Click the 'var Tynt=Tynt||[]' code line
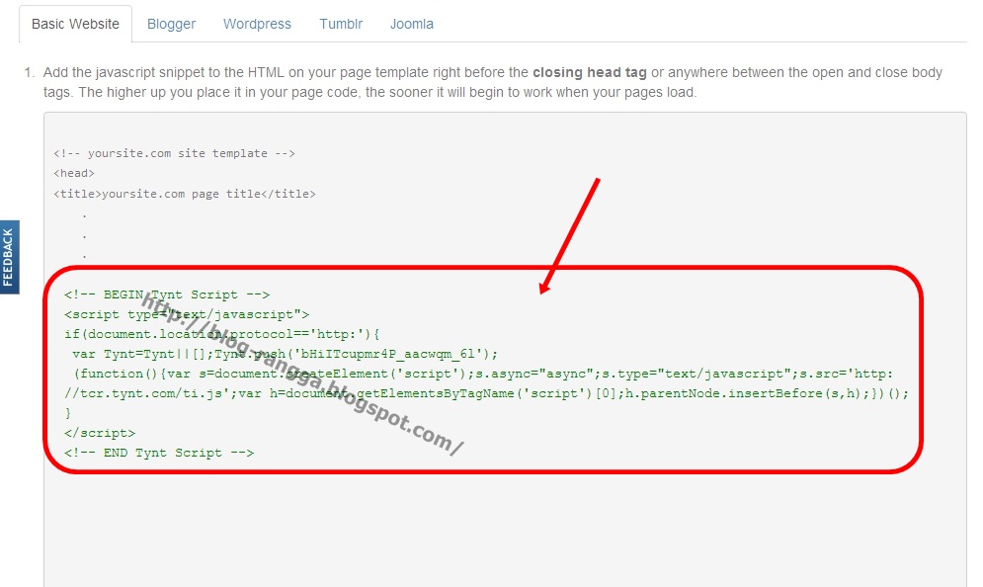Image resolution: width=983 pixels, height=587 pixels. [286, 354]
